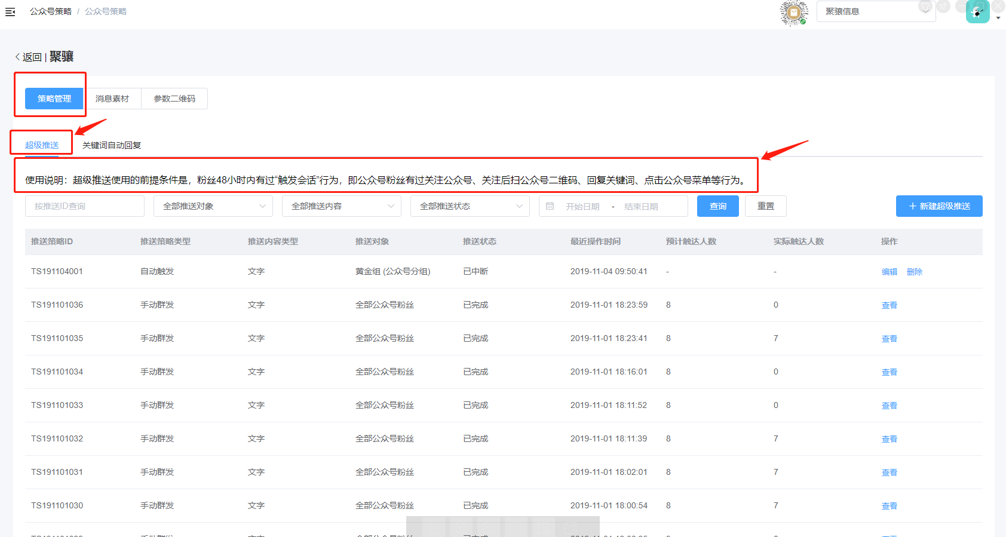Click 编辑 for strategy TS191104001
Image resolution: width=1006 pixels, height=537 pixels.
[889, 272]
